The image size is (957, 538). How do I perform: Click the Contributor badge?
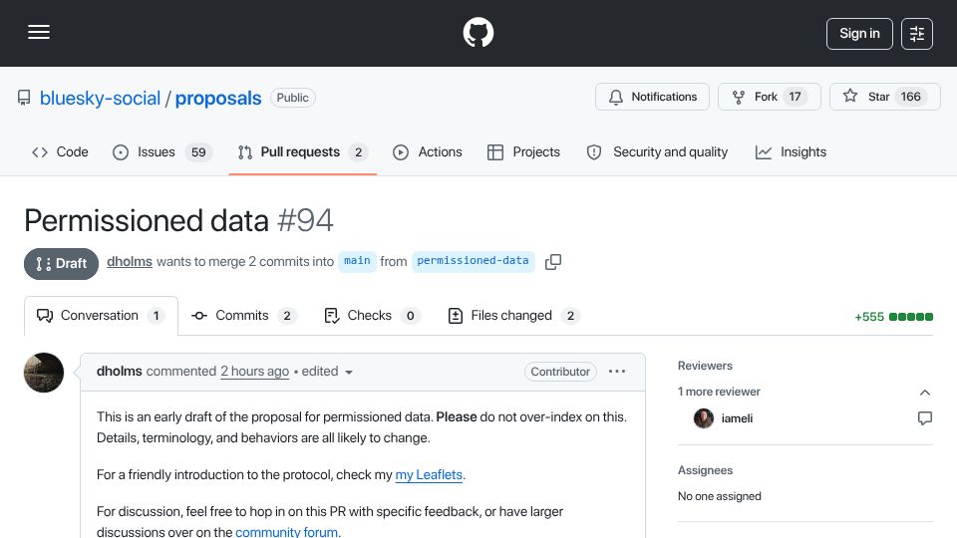point(560,372)
